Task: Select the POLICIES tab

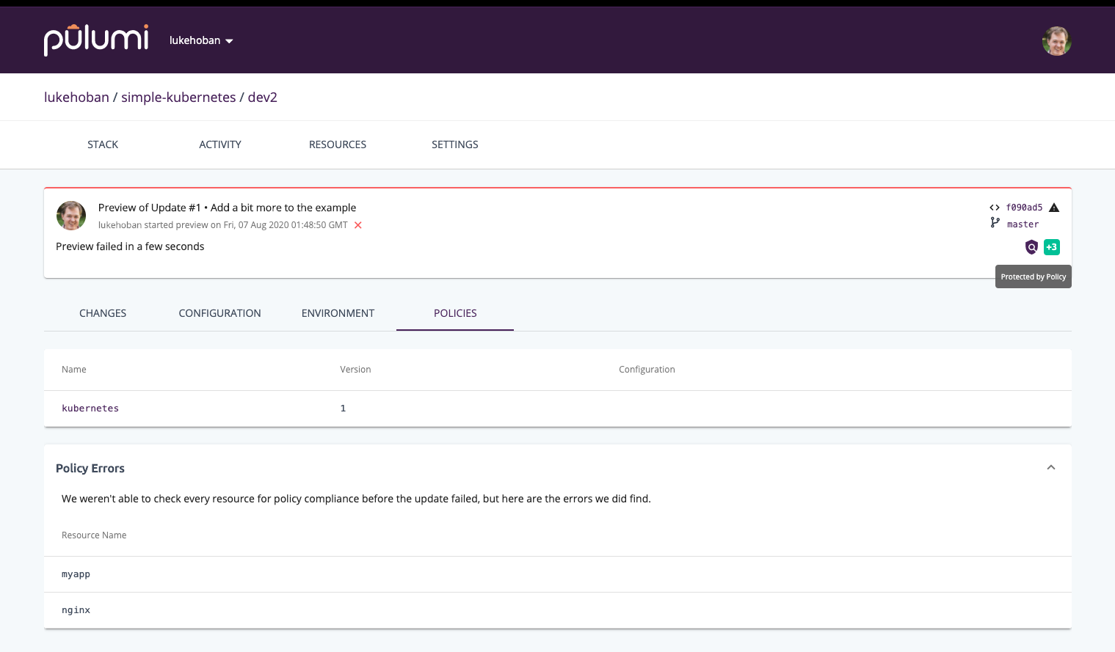Action: tap(455, 313)
